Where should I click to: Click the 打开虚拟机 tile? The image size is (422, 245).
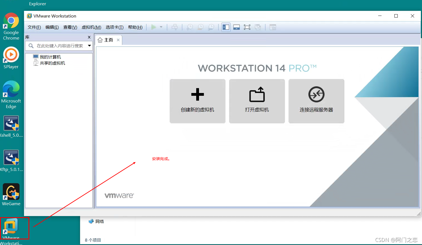pyautogui.click(x=257, y=101)
